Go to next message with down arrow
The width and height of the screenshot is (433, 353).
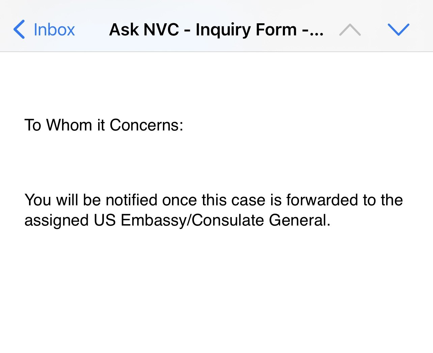pyautogui.click(x=398, y=30)
